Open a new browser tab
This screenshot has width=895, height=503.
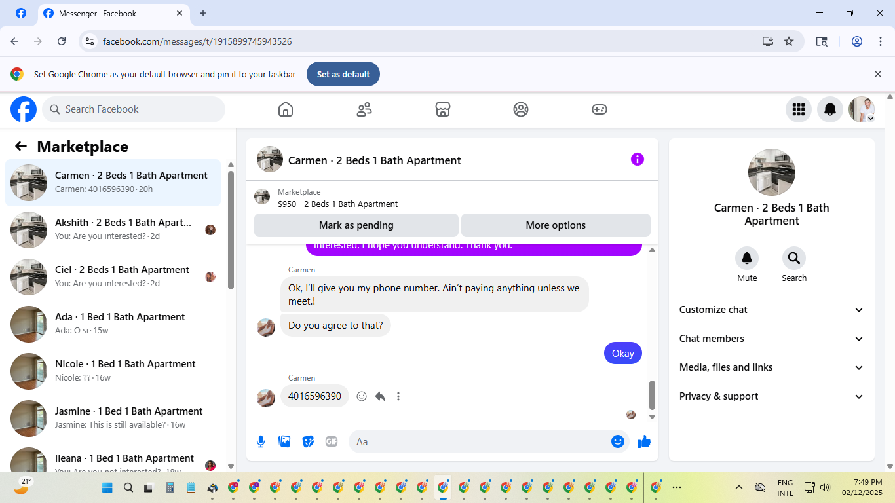pyautogui.click(x=203, y=13)
